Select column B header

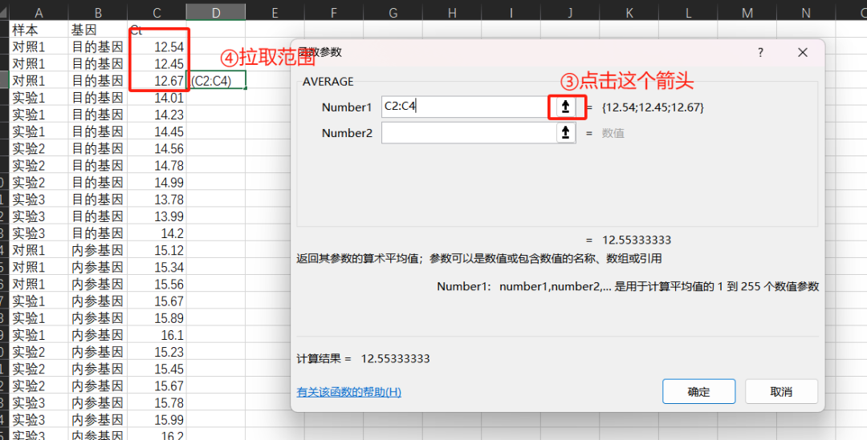coord(97,11)
